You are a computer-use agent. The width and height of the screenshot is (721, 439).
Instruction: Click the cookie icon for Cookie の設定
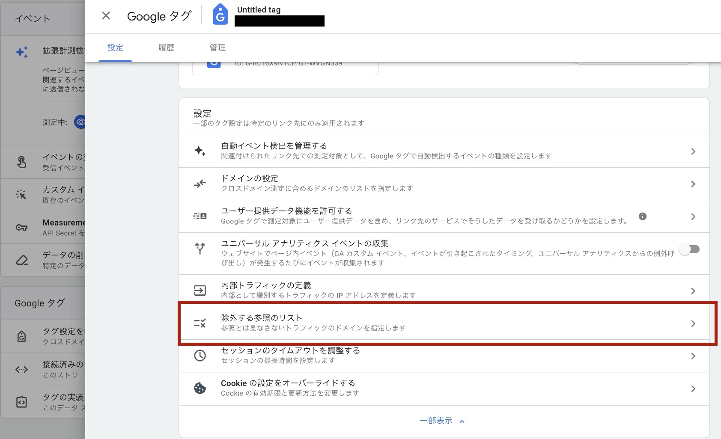click(x=200, y=388)
